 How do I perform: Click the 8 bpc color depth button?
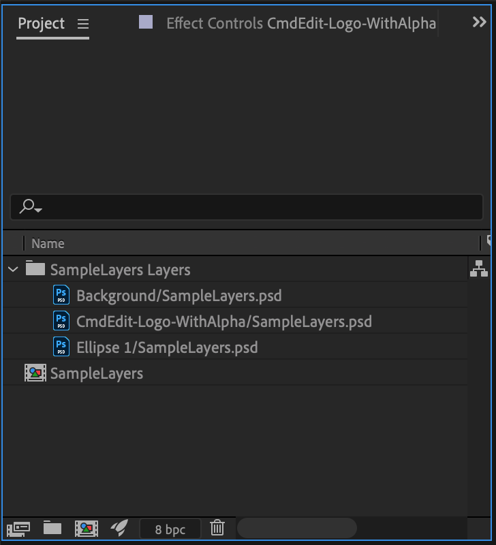coord(170,529)
